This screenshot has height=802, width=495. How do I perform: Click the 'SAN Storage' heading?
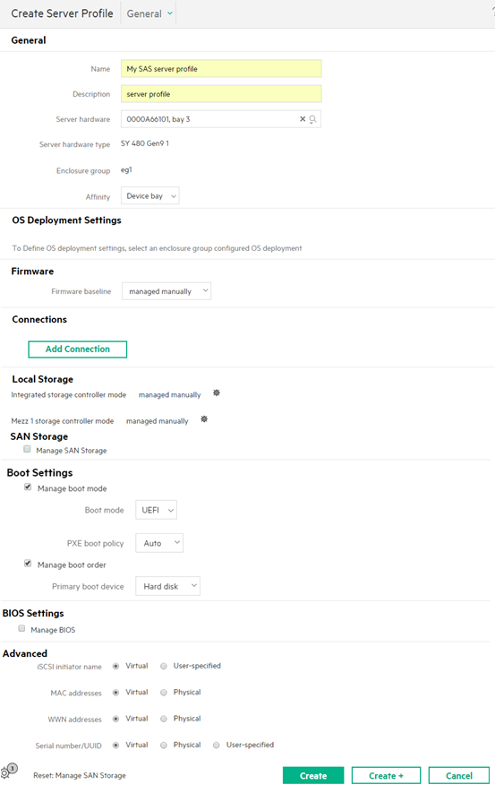click(39, 436)
